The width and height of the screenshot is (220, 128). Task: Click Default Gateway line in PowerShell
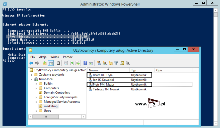tap(46, 43)
